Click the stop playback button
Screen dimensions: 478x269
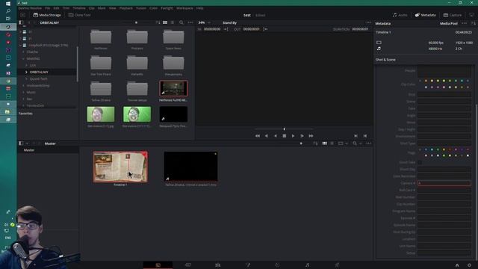coord(284,136)
